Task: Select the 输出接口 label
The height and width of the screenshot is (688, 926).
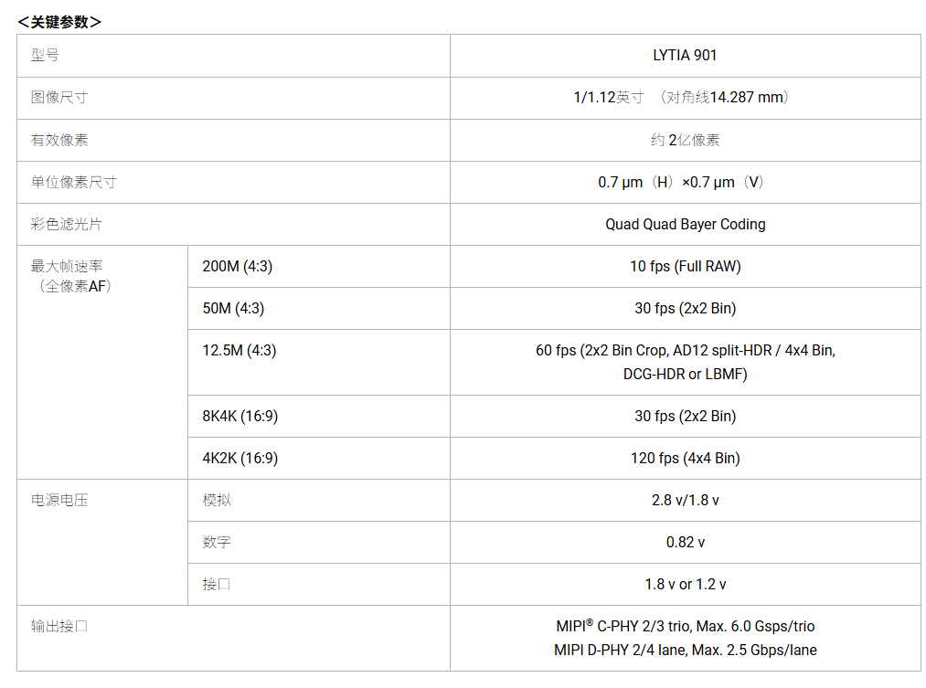Action: tap(59, 626)
